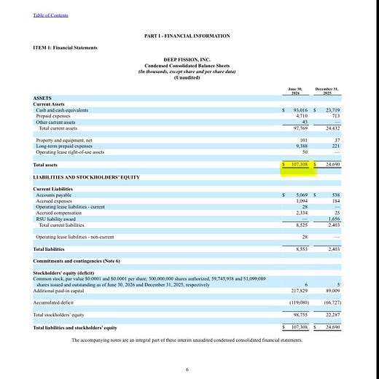Click the RSU liability value 1,656
Screen dimensions: 379x379
(x=334, y=219)
